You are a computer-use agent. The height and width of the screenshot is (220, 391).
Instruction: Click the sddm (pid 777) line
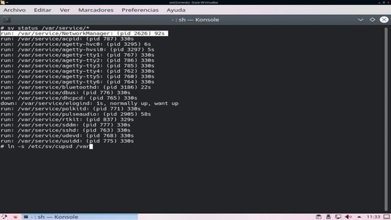point(65,125)
